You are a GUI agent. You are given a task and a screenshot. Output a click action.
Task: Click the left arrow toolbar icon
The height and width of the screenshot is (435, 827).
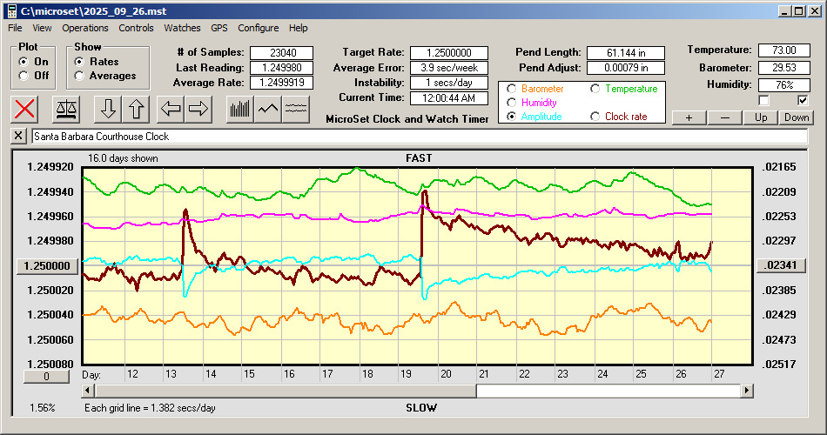(171, 109)
